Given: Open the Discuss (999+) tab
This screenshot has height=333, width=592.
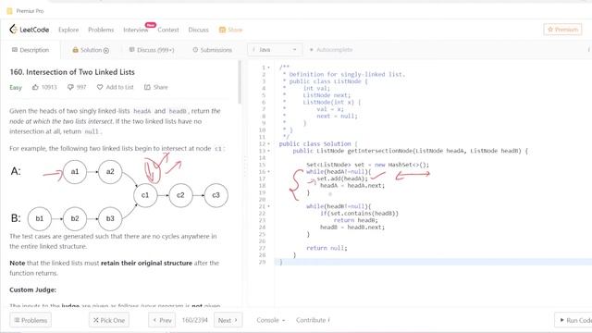Looking at the screenshot, I should coord(152,50).
